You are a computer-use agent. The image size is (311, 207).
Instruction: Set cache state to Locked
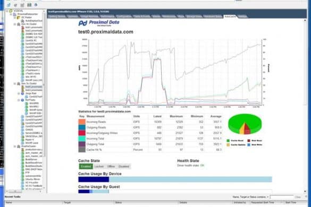(x=99, y=166)
